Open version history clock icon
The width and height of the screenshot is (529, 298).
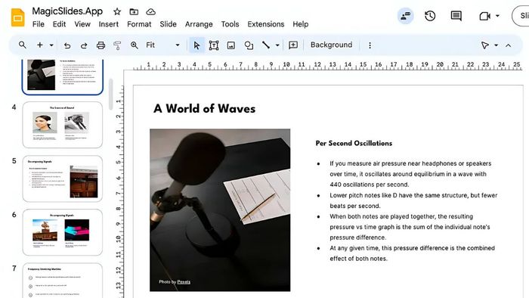click(x=430, y=16)
